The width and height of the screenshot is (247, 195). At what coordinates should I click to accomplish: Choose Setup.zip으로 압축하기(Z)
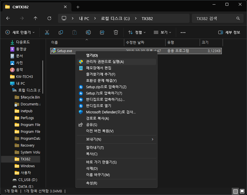116,87
